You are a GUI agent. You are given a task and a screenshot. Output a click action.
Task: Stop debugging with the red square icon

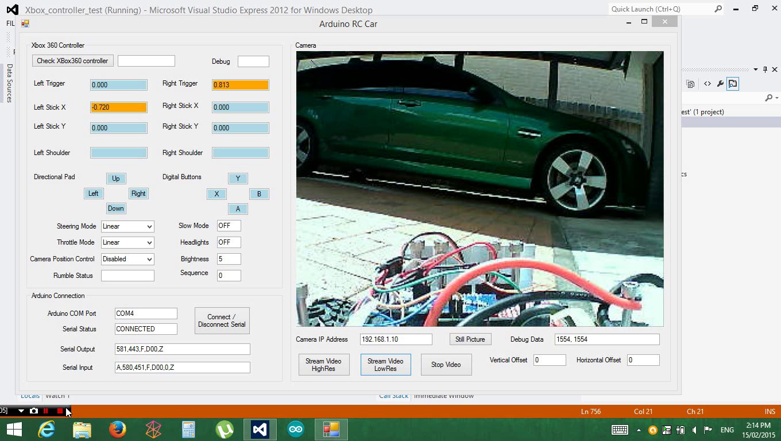(x=60, y=411)
